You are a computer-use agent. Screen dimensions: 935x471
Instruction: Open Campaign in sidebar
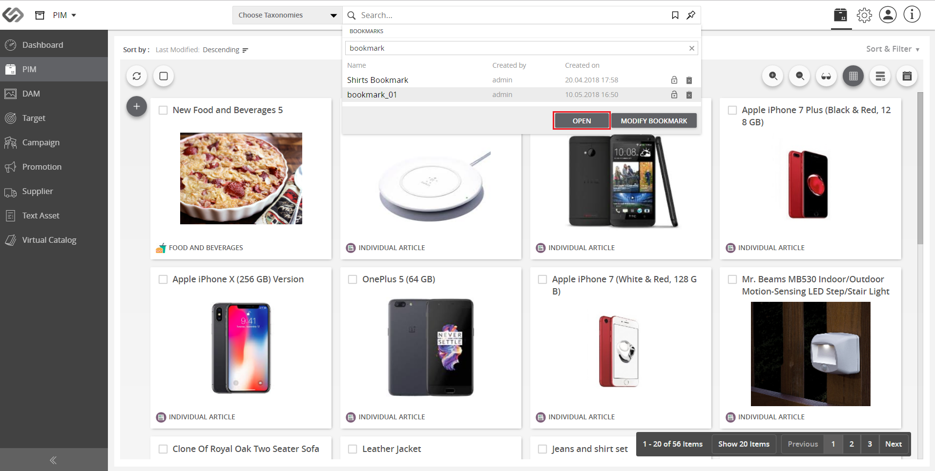click(x=54, y=142)
